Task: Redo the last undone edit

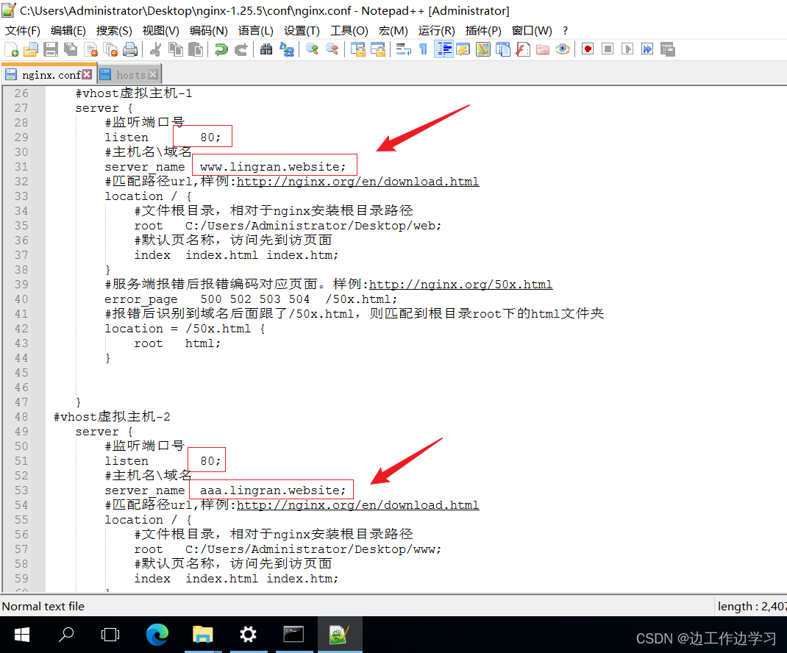Action: (241, 49)
